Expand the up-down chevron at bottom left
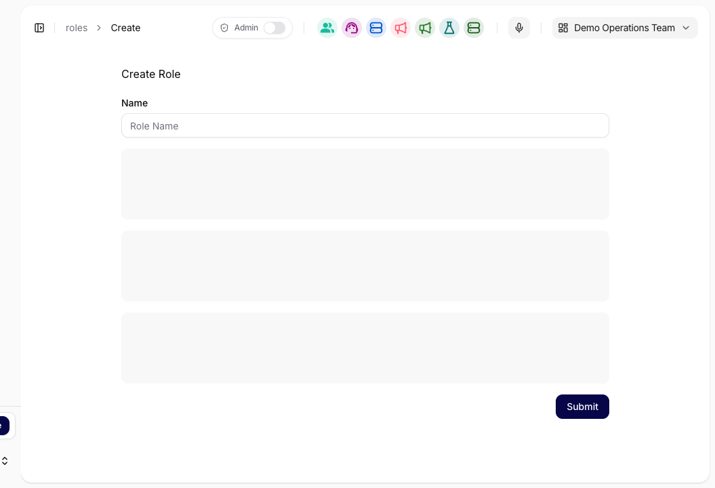Screen dimensions: 715x488 pyautogui.click(x=5, y=461)
